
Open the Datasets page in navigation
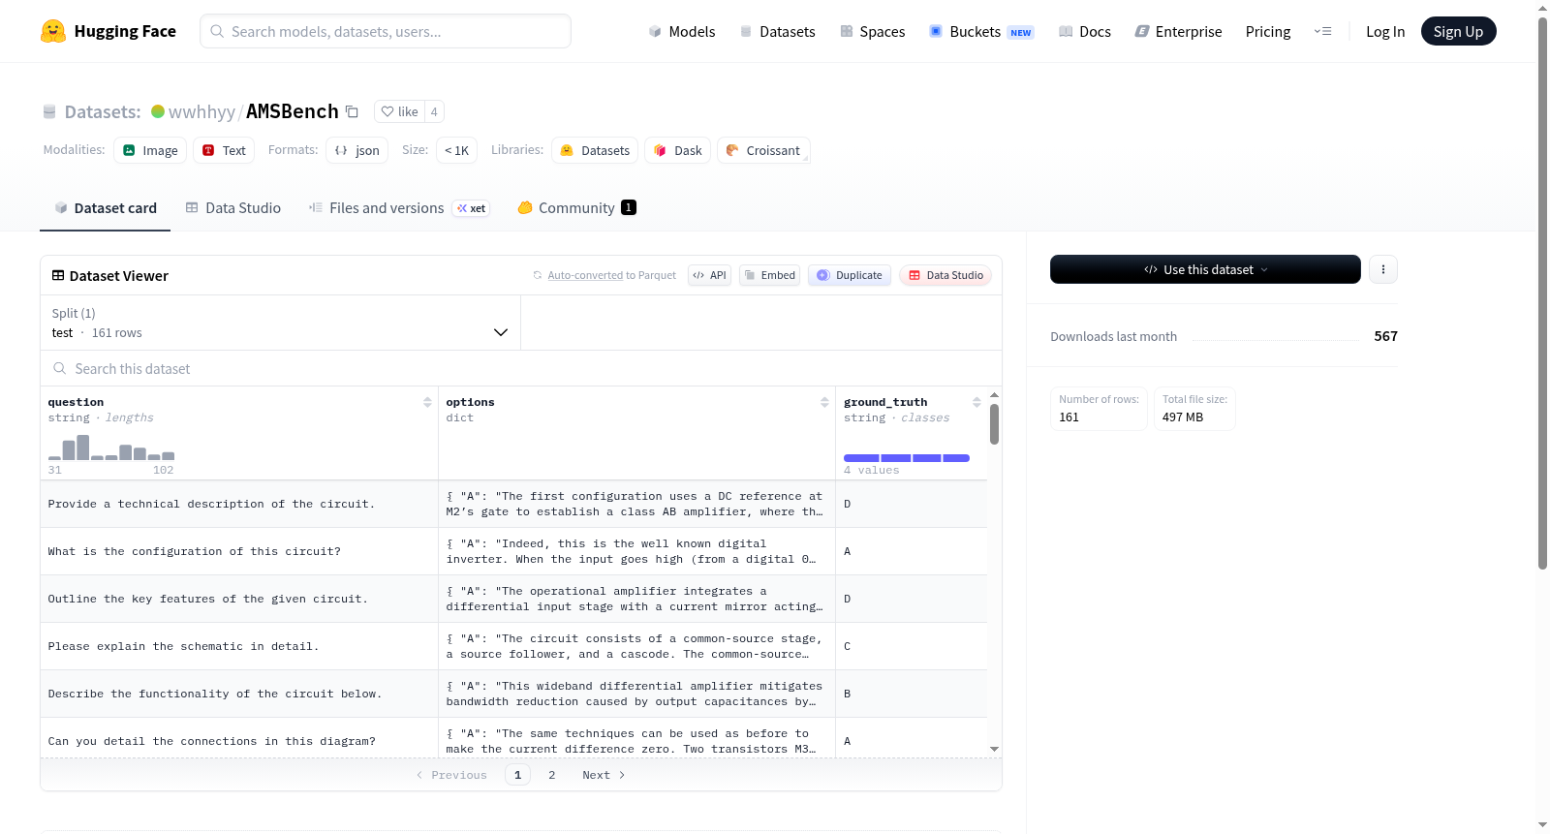[777, 31]
